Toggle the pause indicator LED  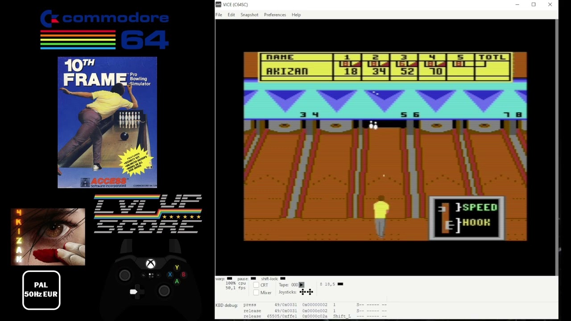[253, 279]
